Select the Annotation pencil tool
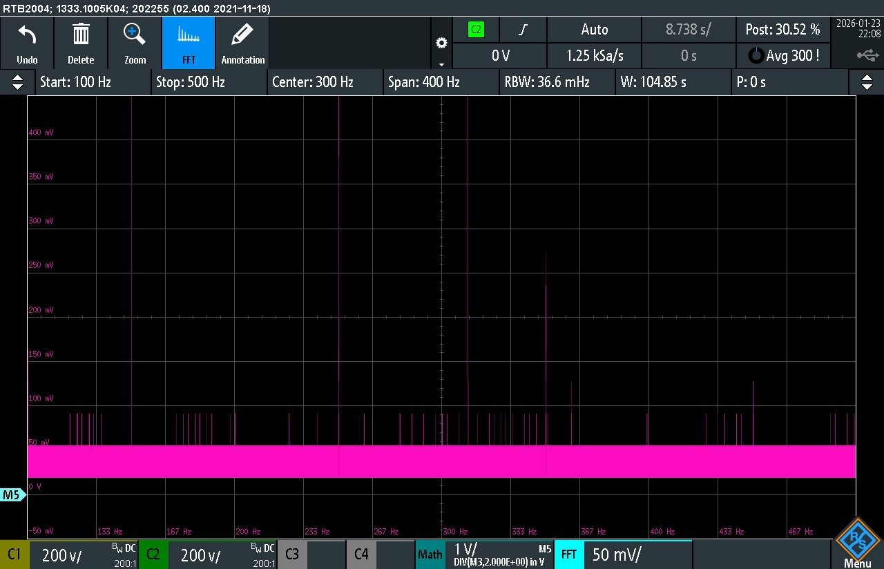This screenshot has width=884, height=569. pyautogui.click(x=242, y=35)
